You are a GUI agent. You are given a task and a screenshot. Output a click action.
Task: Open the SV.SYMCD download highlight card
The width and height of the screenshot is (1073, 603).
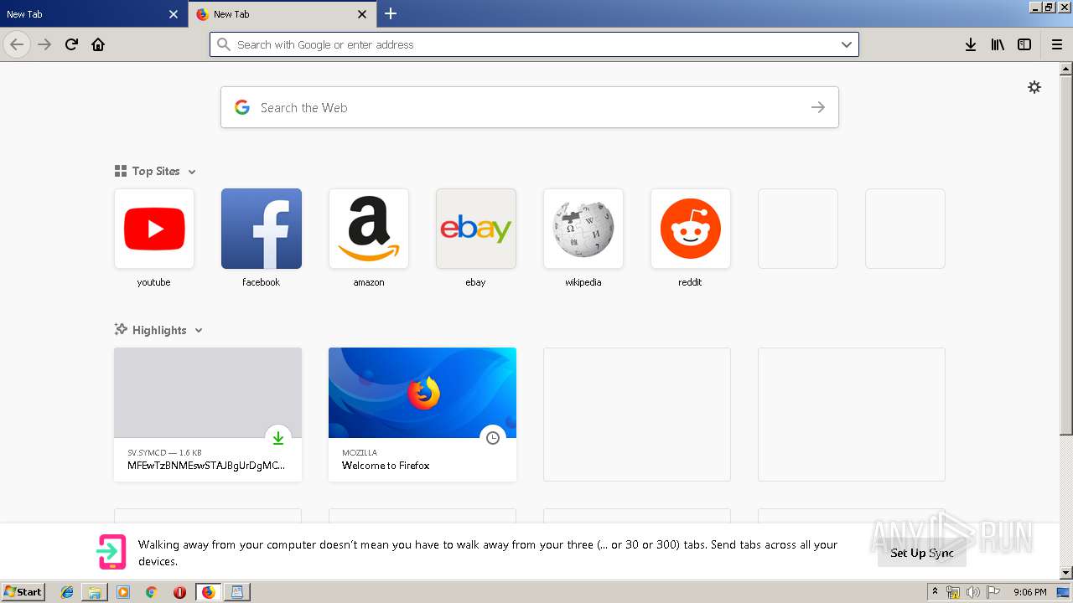(x=208, y=415)
